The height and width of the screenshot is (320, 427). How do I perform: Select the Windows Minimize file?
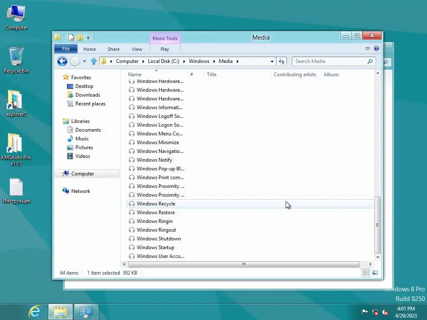[x=158, y=142]
